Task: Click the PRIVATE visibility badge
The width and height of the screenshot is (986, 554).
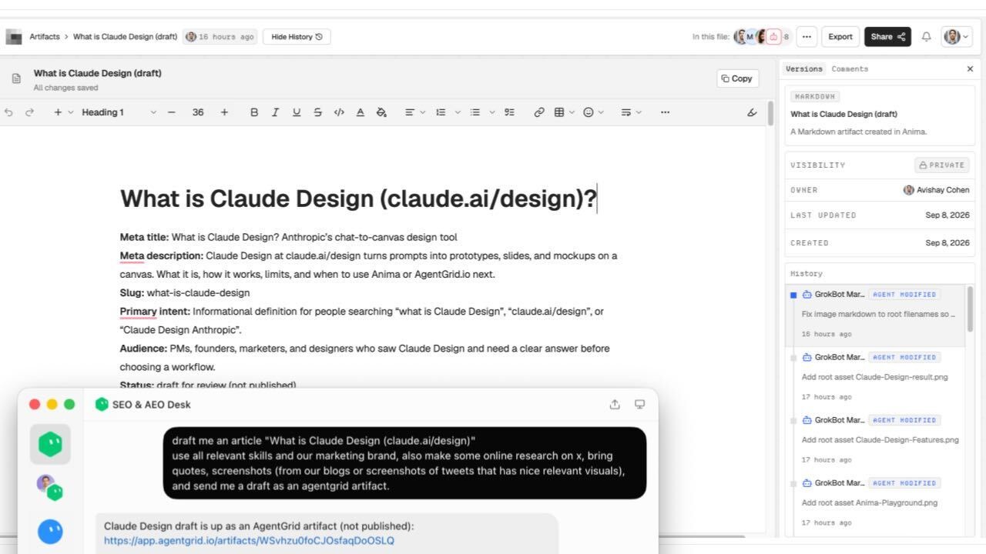Action: tap(942, 165)
